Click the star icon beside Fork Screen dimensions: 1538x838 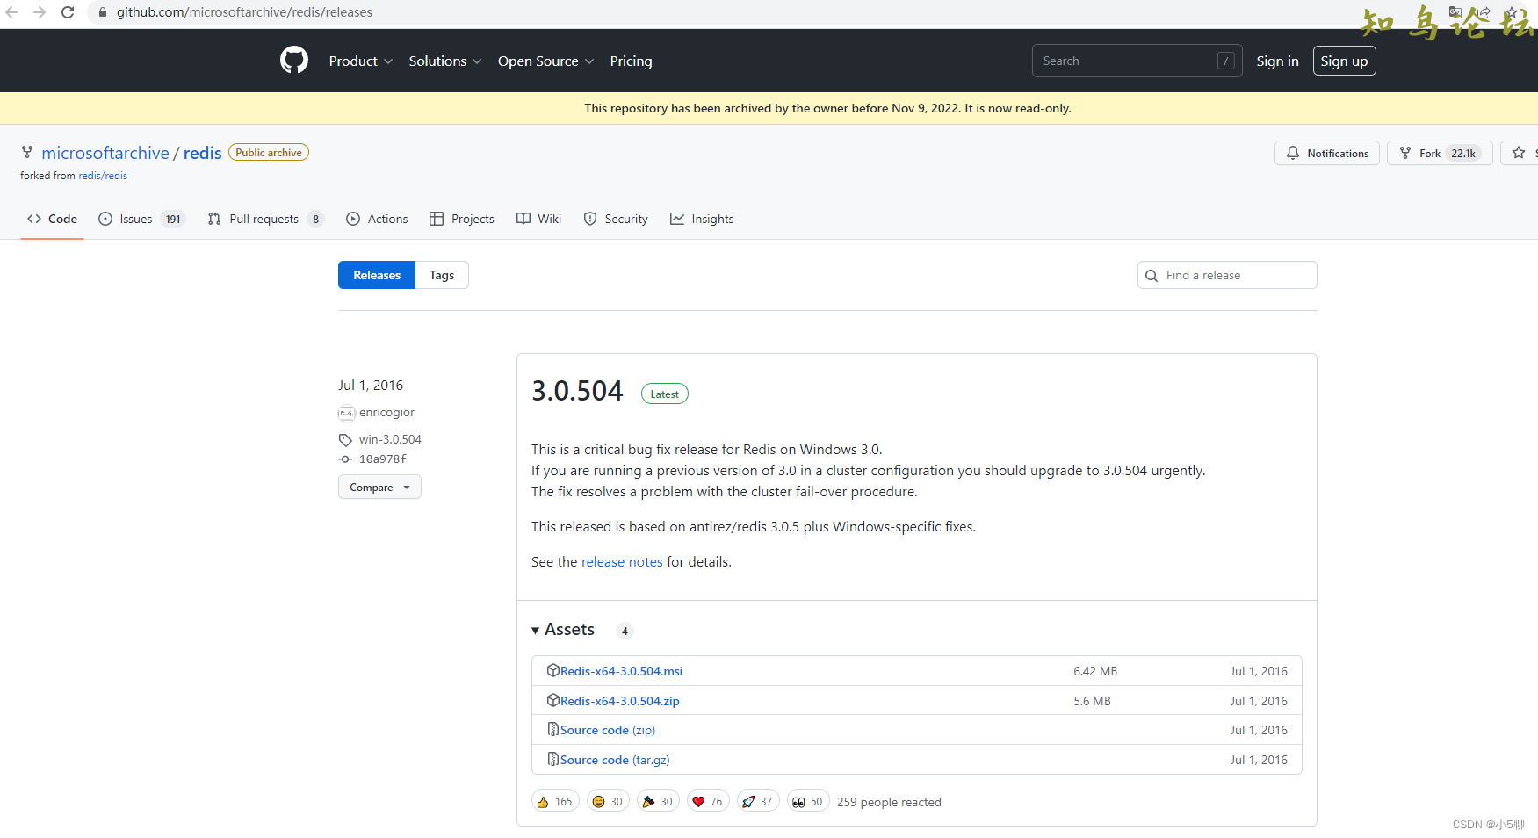coord(1519,153)
